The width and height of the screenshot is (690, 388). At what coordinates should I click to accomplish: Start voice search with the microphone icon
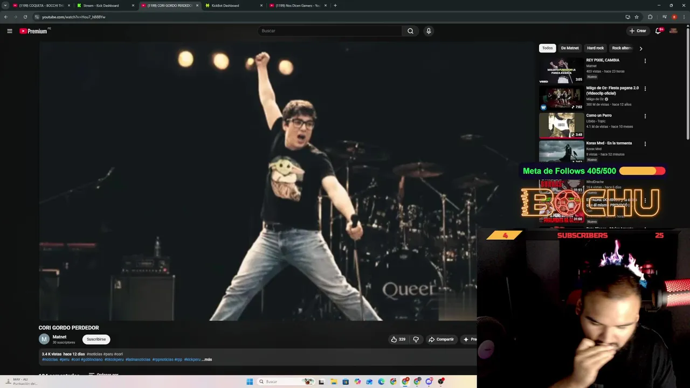429,31
